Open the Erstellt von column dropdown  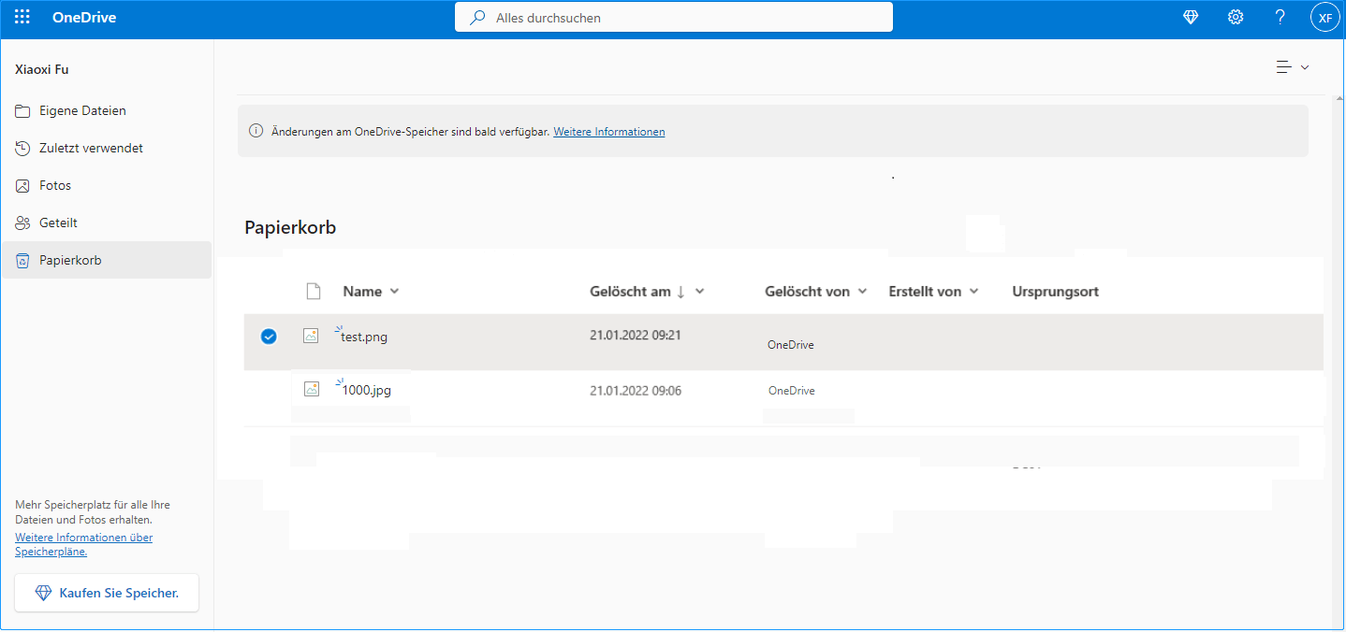coord(933,292)
